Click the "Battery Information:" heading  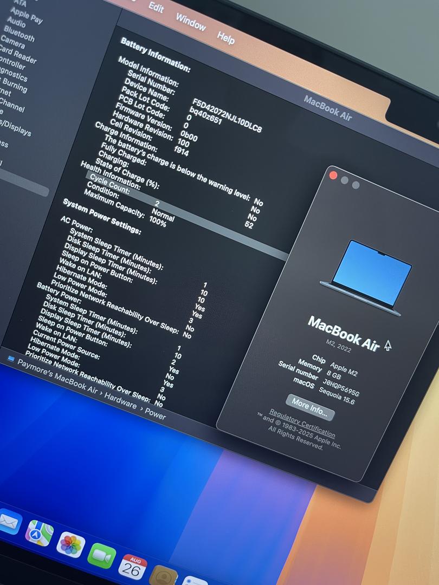point(156,55)
